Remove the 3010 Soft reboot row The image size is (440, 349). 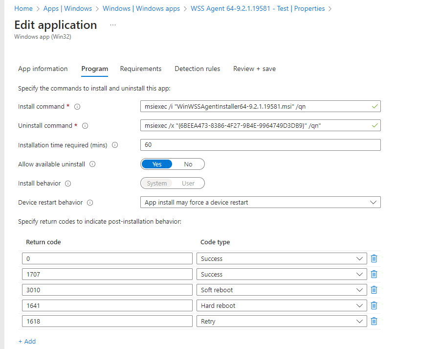click(x=374, y=290)
